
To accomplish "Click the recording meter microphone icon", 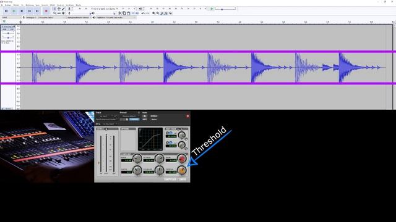I will [69, 9].
